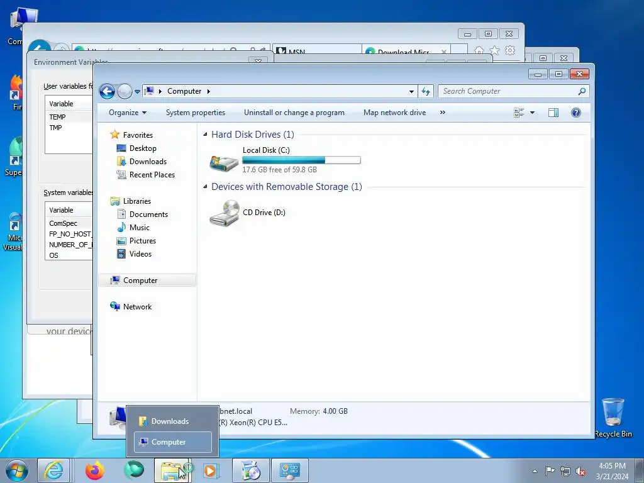This screenshot has width=644, height=483.
Task: Launch Firefox from taskbar
Action: (95, 470)
